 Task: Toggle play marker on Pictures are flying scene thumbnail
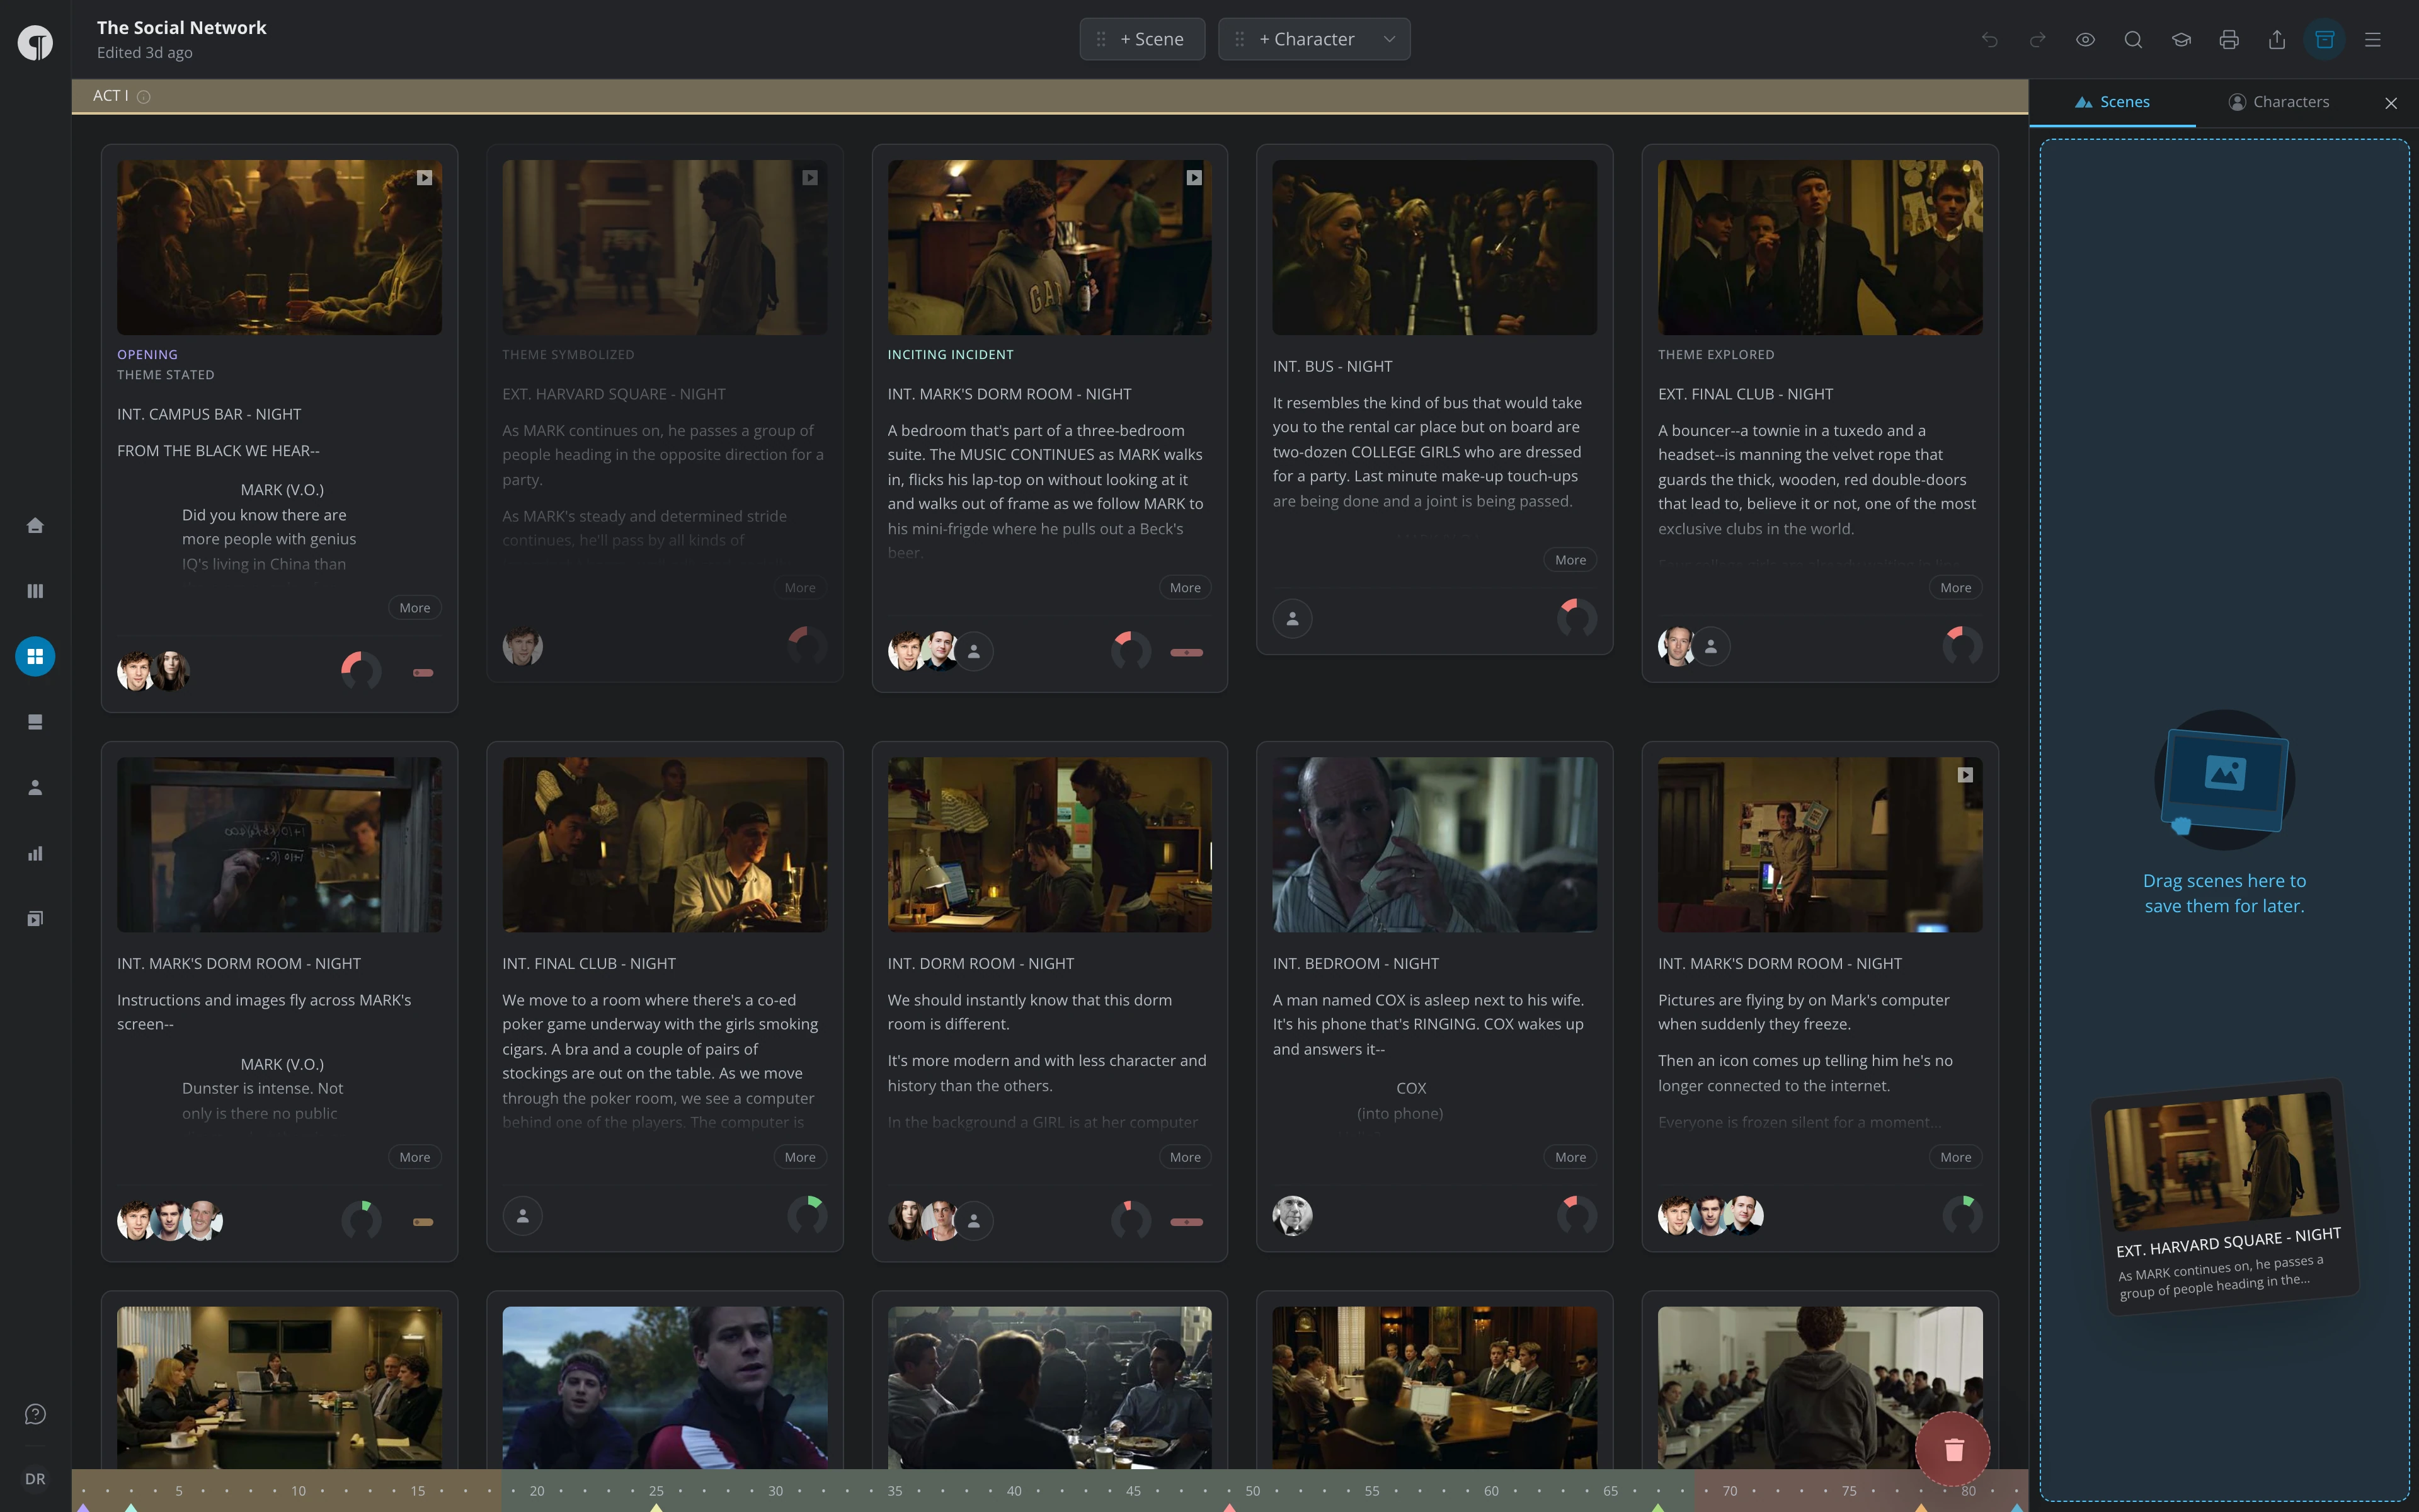click(1965, 775)
